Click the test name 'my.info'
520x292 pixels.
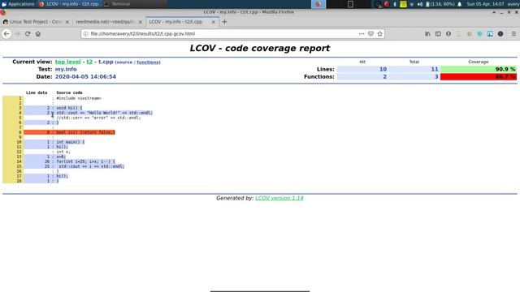(x=66, y=69)
